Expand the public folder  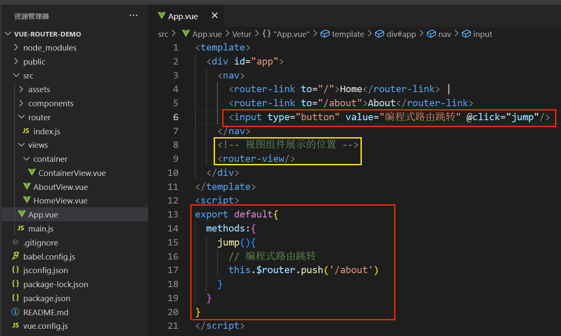coord(16,62)
